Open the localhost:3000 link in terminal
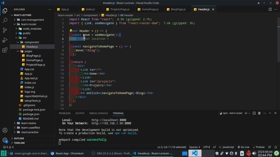 pyautogui.click(x=109, y=120)
